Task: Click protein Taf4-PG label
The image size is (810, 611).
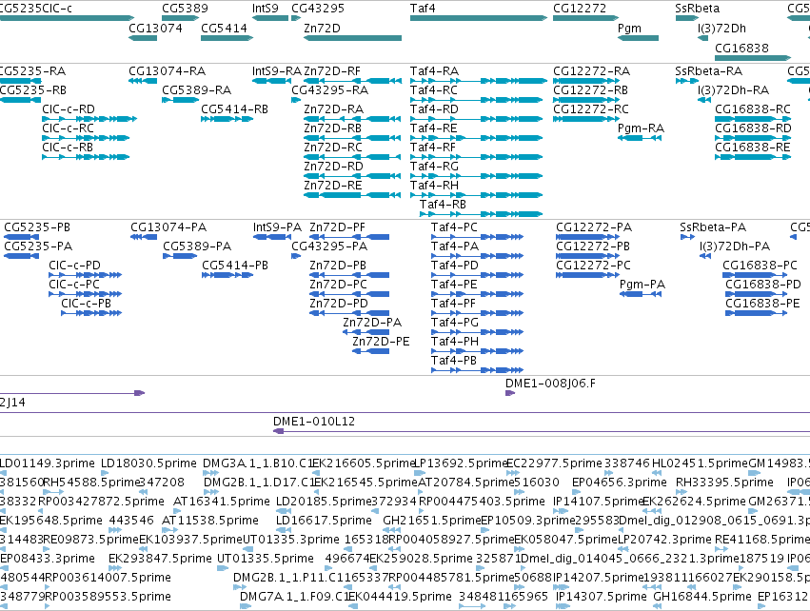Action: coord(455,323)
